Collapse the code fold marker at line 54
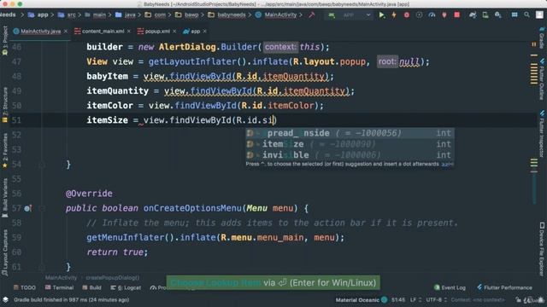This screenshot has height=307, width=547. point(42,165)
